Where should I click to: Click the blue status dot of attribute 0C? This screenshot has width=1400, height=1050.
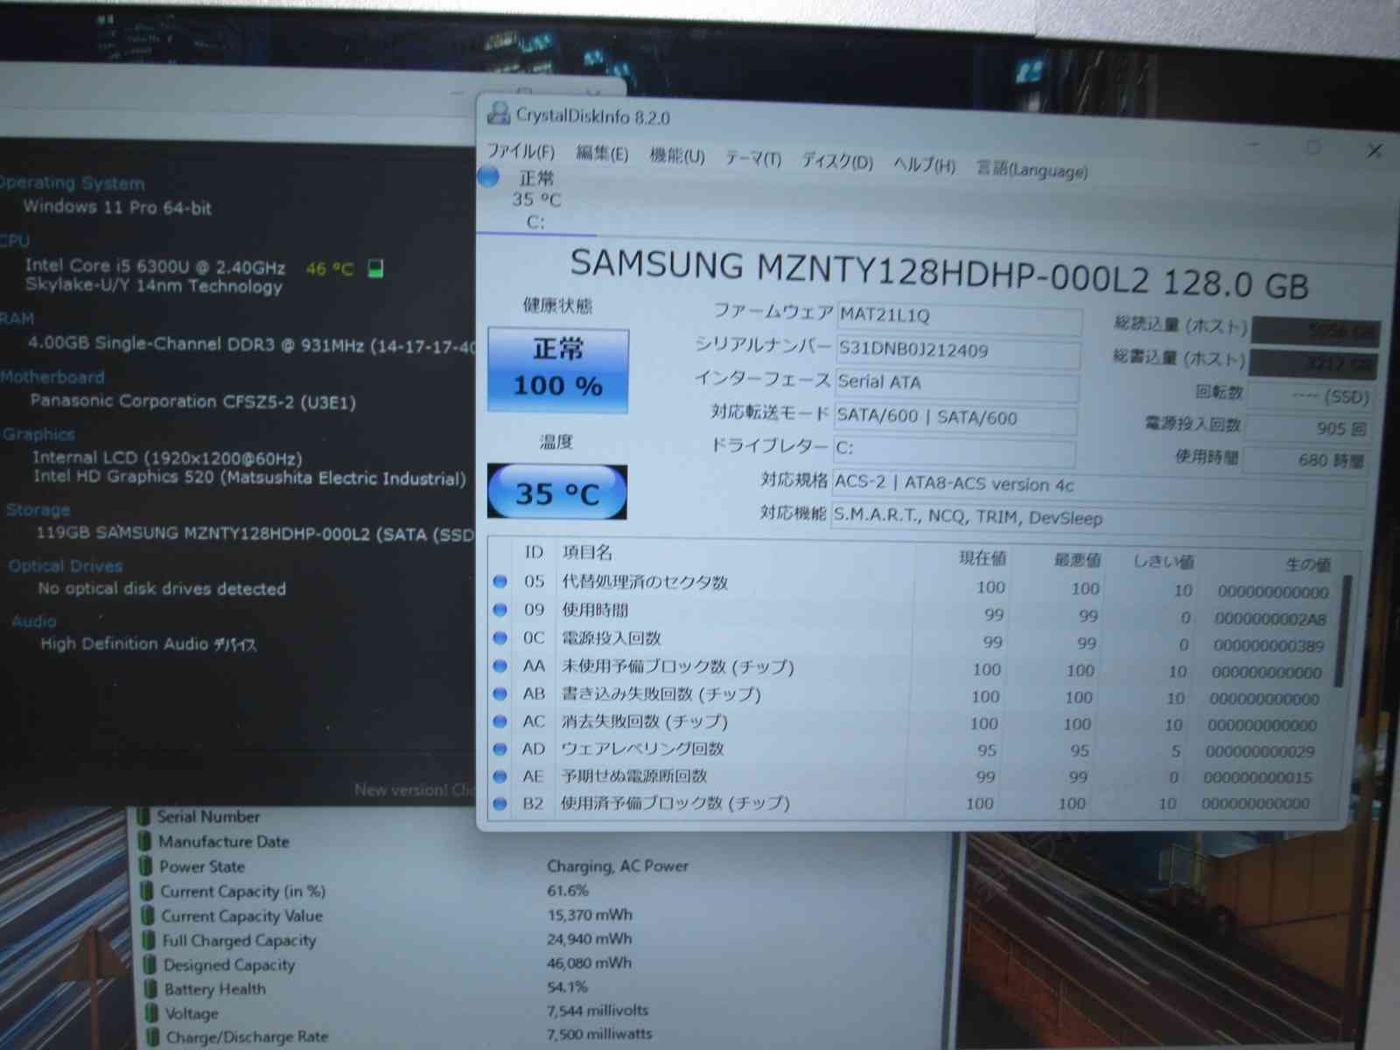pos(500,638)
